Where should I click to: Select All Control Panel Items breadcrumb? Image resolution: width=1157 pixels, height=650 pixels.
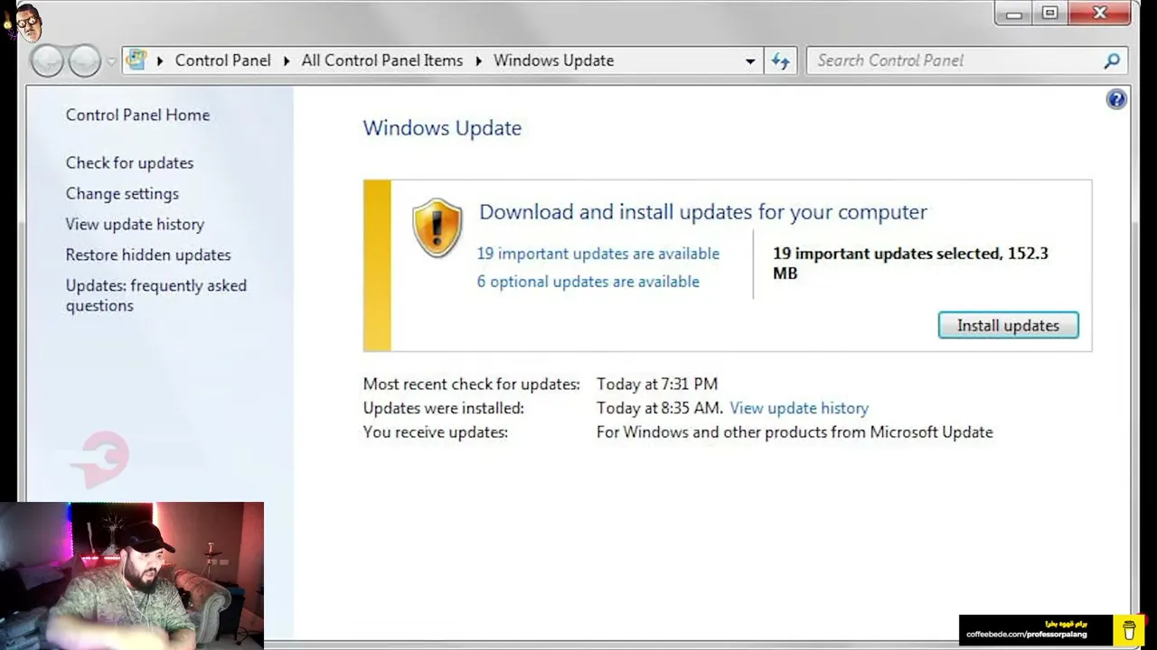coord(381,60)
